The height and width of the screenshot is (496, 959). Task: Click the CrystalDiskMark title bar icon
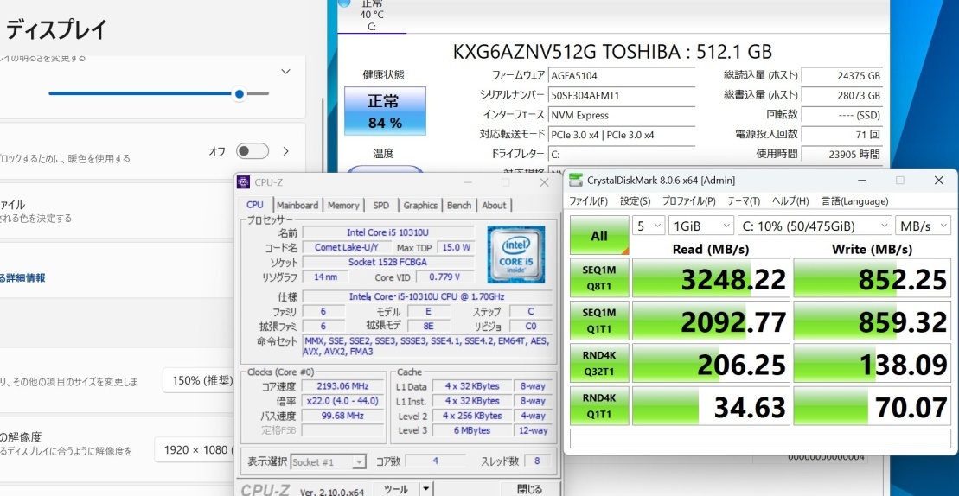tap(576, 181)
